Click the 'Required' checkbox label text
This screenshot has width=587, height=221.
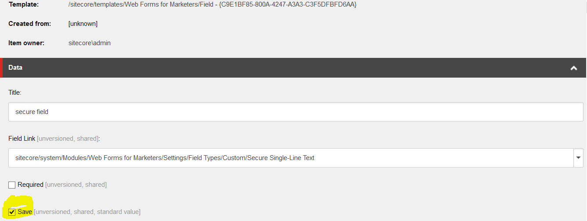(30, 185)
